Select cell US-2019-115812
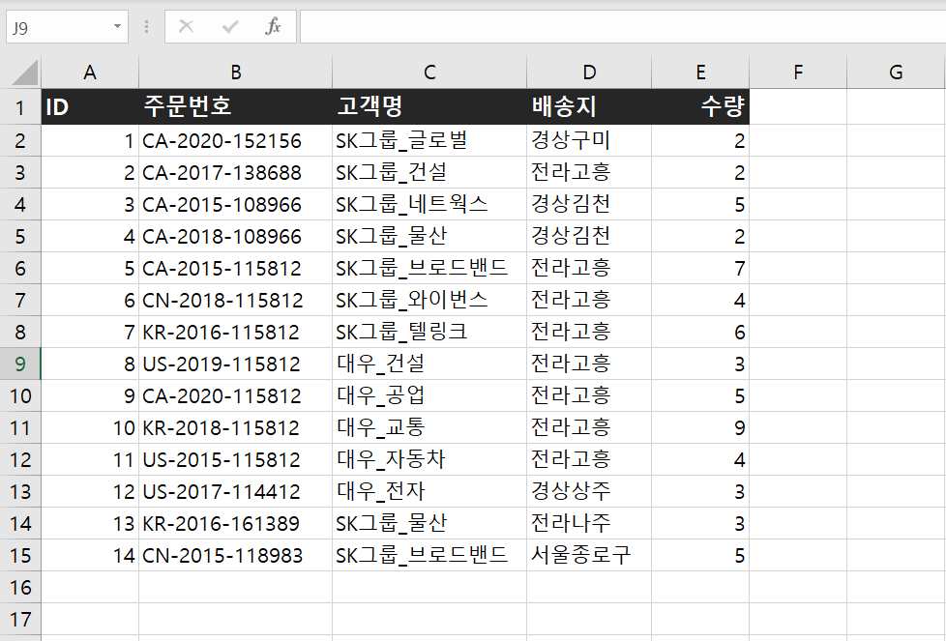 tap(236, 364)
